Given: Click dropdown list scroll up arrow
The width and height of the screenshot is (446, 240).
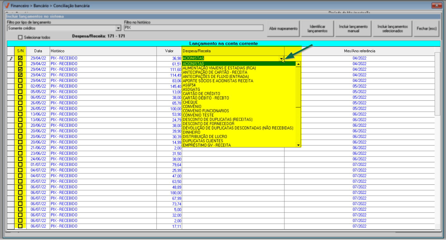Looking at the screenshot, I should pos(298,64).
